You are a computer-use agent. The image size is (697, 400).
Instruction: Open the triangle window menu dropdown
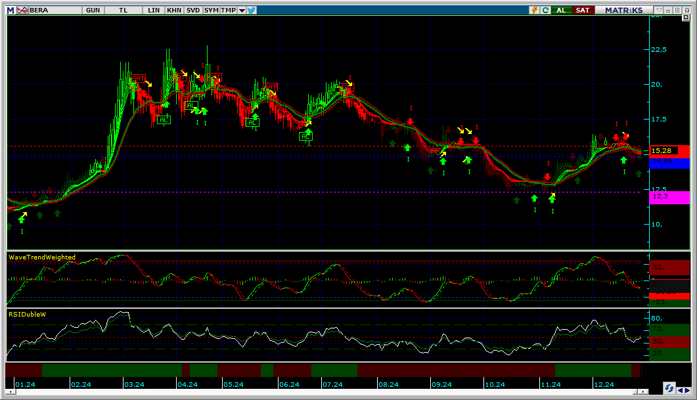(x=660, y=11)
